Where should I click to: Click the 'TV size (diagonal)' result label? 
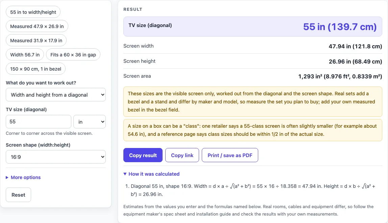(x=150, y=25)
